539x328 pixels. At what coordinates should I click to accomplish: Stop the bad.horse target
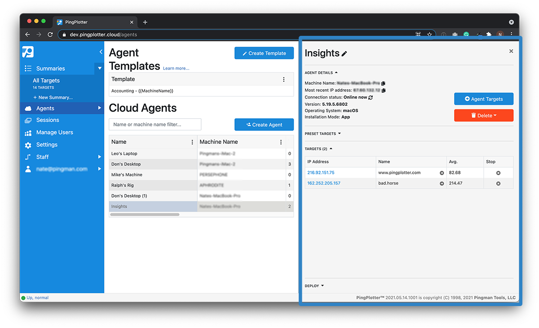(x=498, y=184)
